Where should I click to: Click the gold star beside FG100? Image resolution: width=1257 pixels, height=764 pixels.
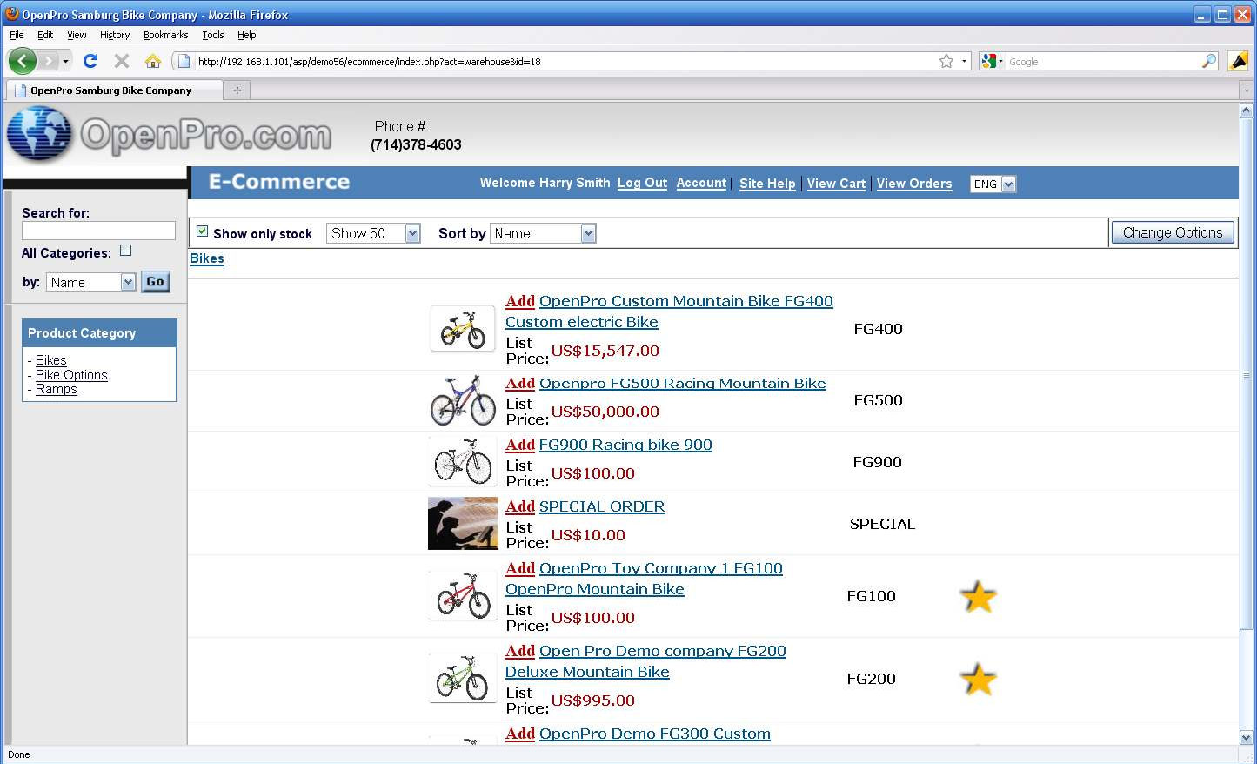pos(978,597)
